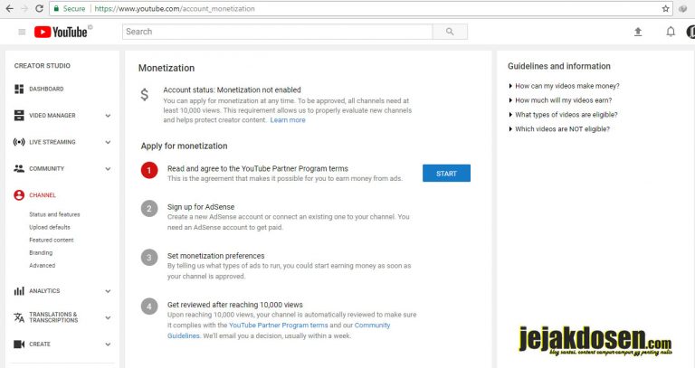Open Analytics menu item

[x=44, y=291]
